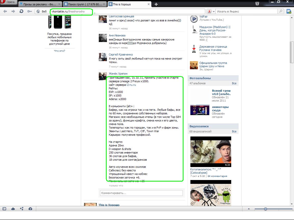
Task: Go forward with the Forward arrow
Action: pyautogui.click(x=13, y=11)
